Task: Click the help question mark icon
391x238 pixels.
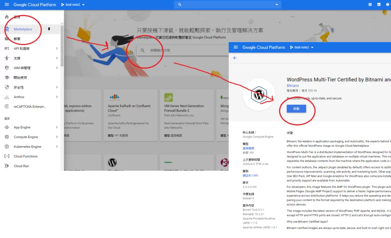Action: [x=388, y=5]
